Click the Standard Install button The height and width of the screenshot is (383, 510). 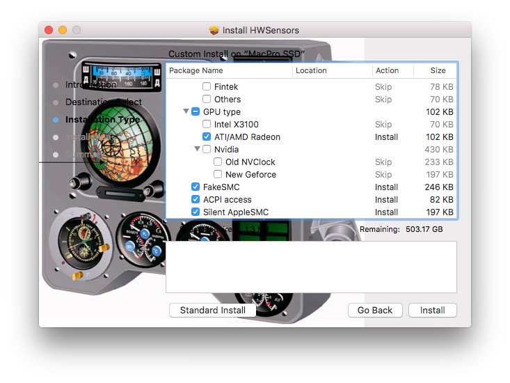point(213,310)
